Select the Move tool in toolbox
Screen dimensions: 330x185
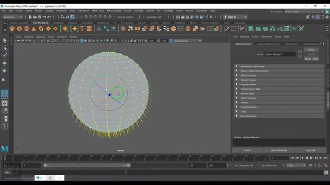point(5,63)
